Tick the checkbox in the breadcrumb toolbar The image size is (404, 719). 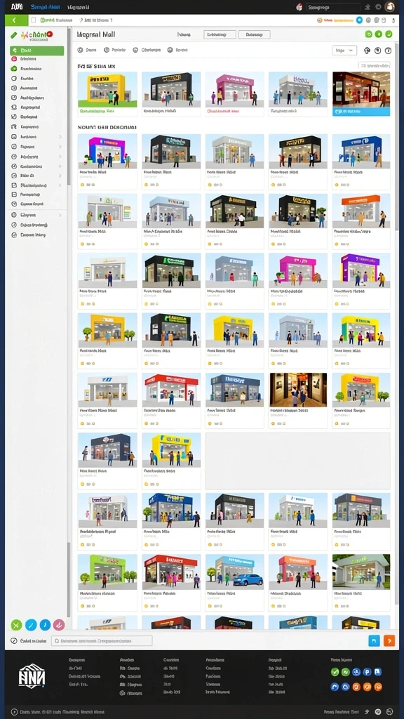34,20
